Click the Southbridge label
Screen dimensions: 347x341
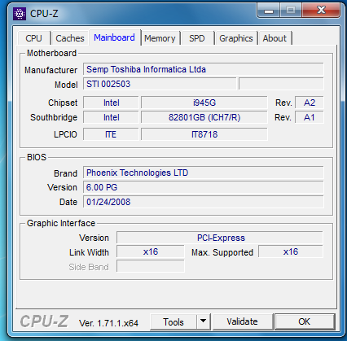point(54,117)
